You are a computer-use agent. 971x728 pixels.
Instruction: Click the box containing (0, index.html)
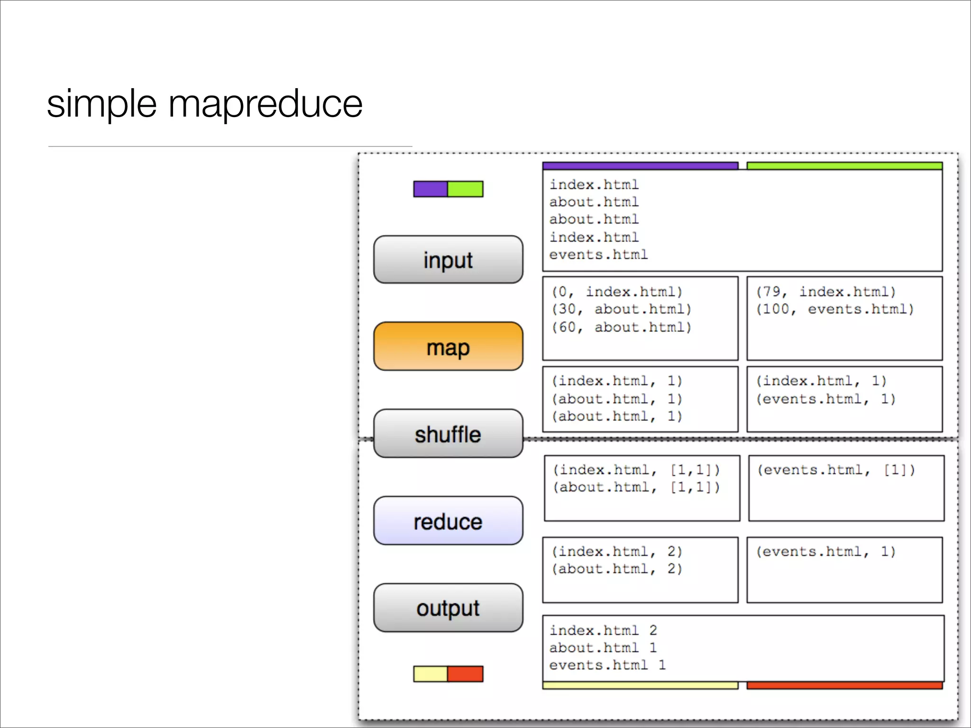coord(640,318)
